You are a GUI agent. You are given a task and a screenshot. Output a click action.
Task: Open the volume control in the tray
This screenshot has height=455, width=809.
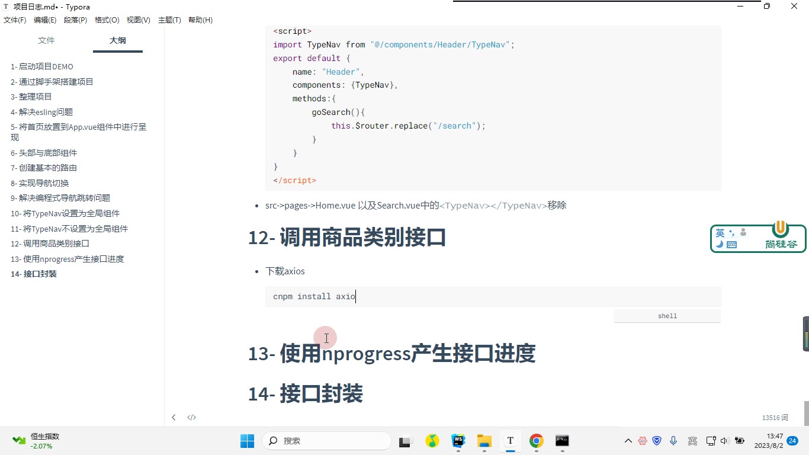(x=724, y=441)
